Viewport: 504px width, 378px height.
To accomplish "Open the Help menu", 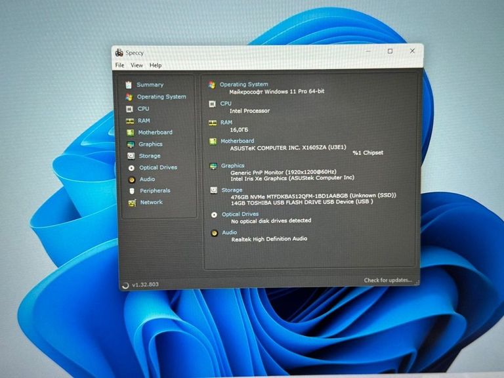I will coord(156,66).
